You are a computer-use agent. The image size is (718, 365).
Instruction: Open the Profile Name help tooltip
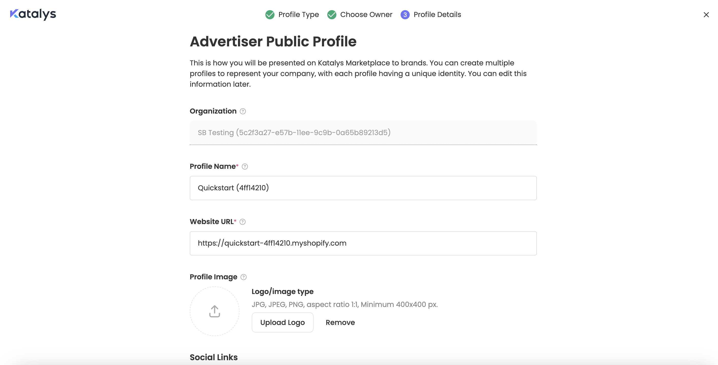point(245,167)
